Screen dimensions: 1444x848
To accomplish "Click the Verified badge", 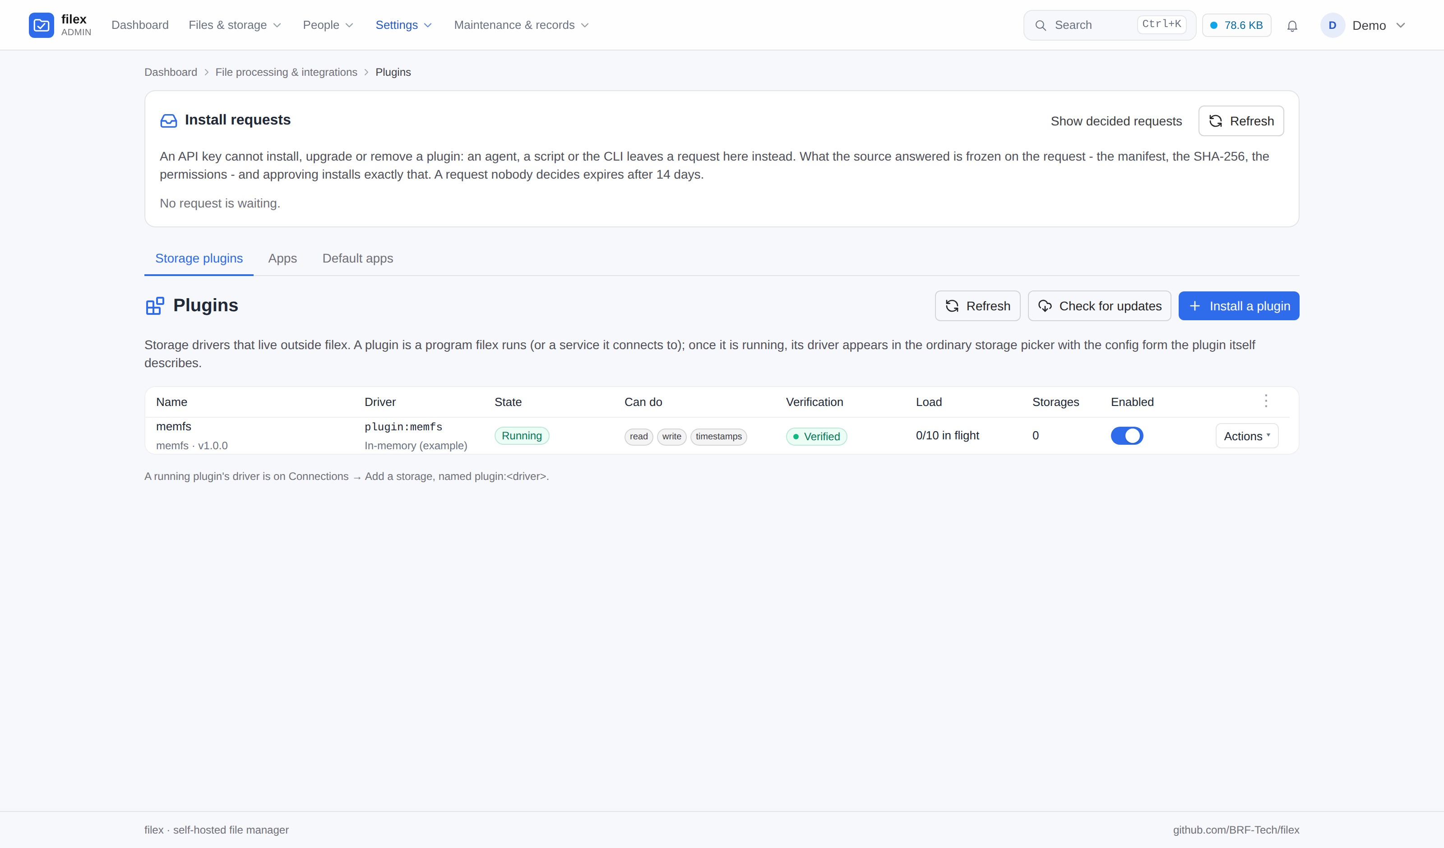I will point(816,437).
